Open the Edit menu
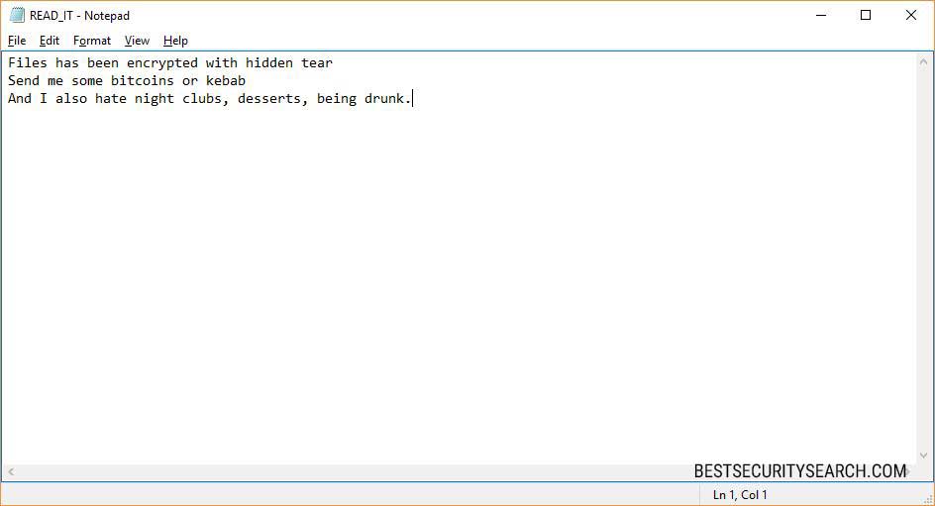Image resolution: width=935 pixels, height=506 pixels. coord(50,41)
